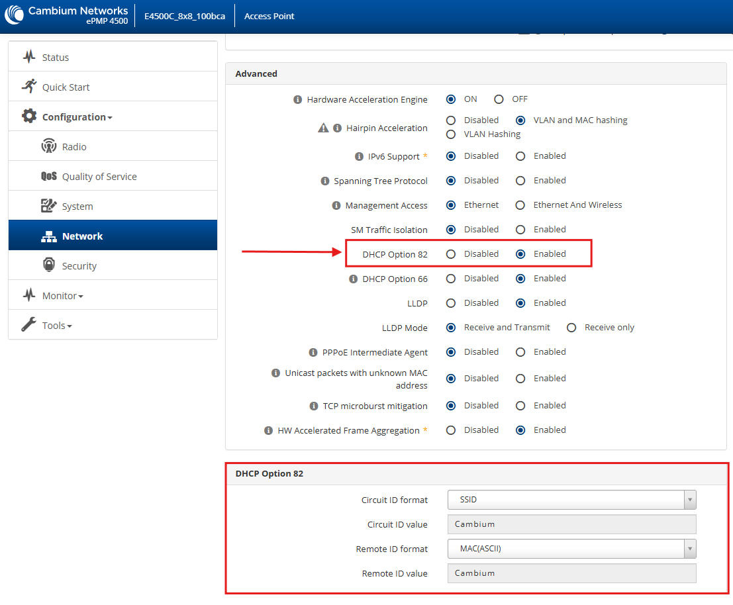Image resolution: width=733 pixels, height=605 pixels.
Task: Go to Radio configuration
Action: point(113,146)
